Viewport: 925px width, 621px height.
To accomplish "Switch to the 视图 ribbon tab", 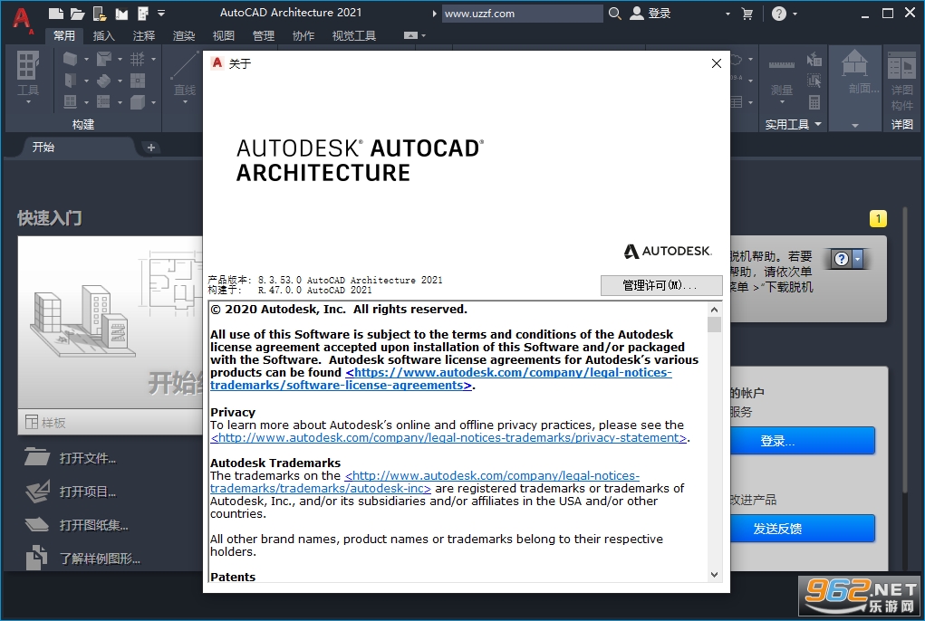I will point(224,35).
